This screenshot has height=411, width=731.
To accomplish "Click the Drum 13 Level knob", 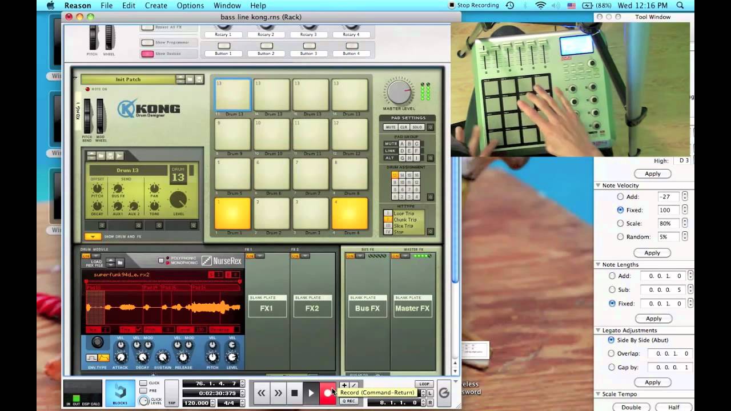I will coord(178,200).
